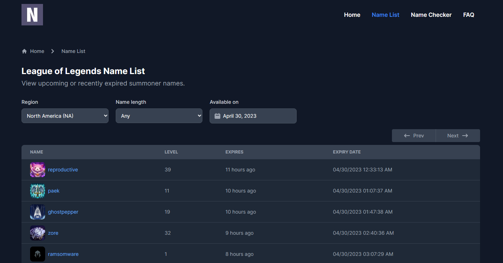Go to Home in top navigation
503x263 pixels.
(352, 15)
